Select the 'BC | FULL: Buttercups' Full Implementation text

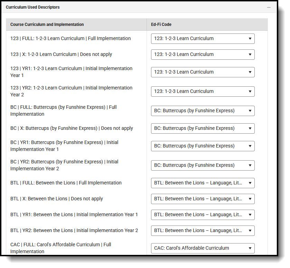click(x=64, y=111)
